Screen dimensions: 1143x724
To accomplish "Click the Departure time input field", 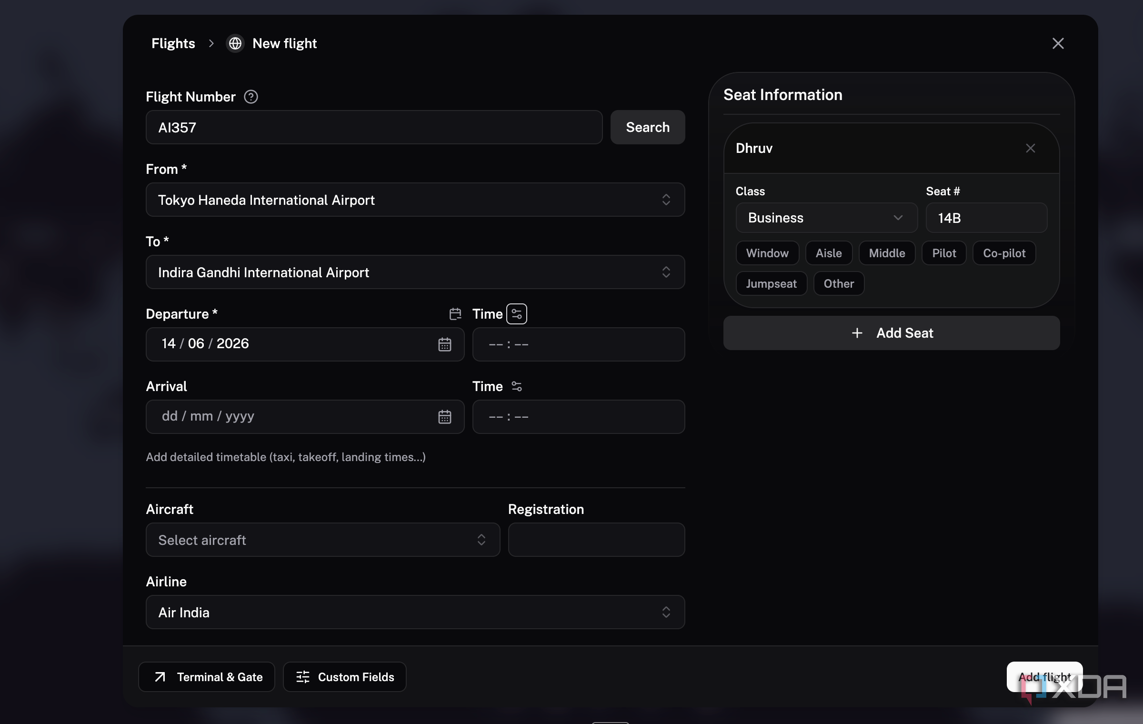I will 579,344.
